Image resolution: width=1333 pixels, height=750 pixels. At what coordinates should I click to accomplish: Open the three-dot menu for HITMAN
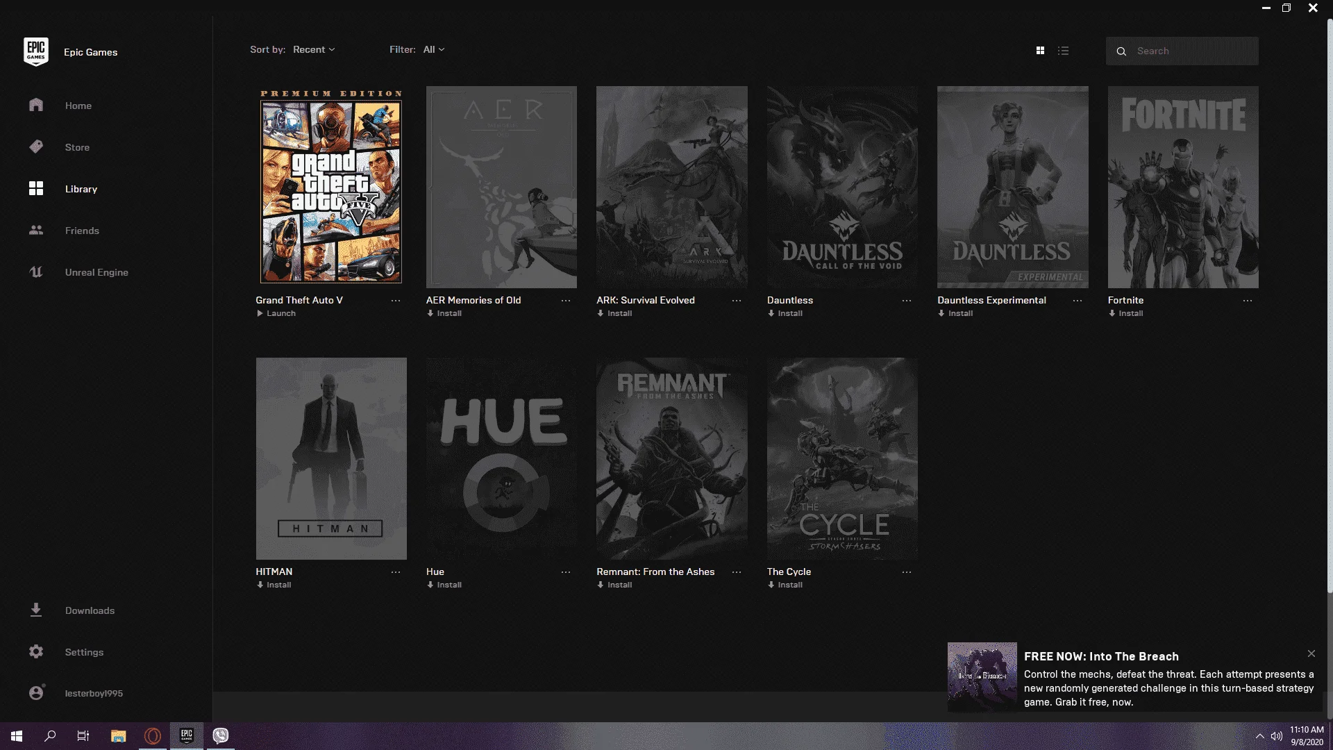tap(396, 572)
